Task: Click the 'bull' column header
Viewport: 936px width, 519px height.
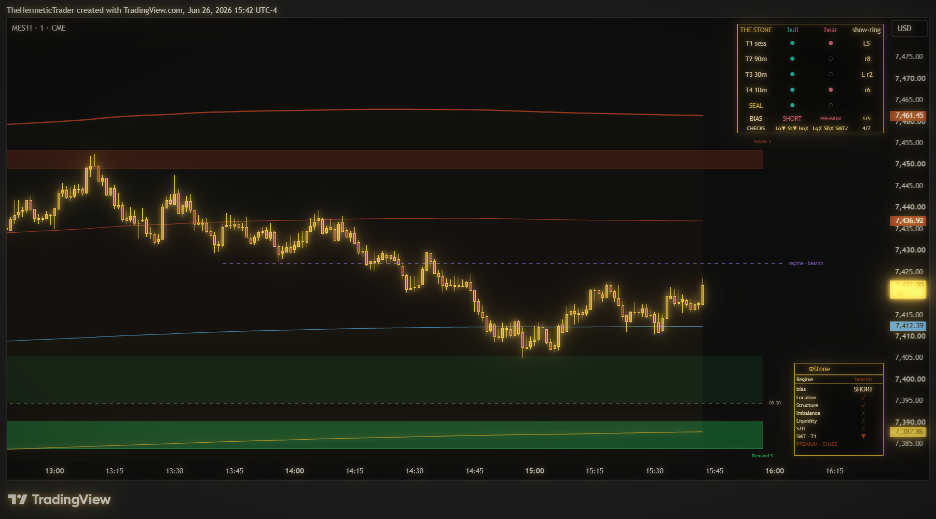Action: 793,30
